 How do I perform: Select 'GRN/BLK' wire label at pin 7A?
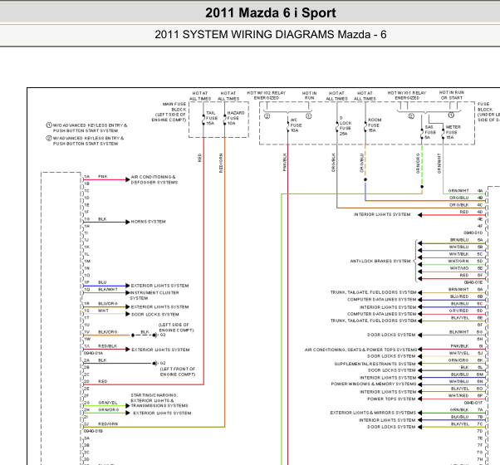coord(459,410)
